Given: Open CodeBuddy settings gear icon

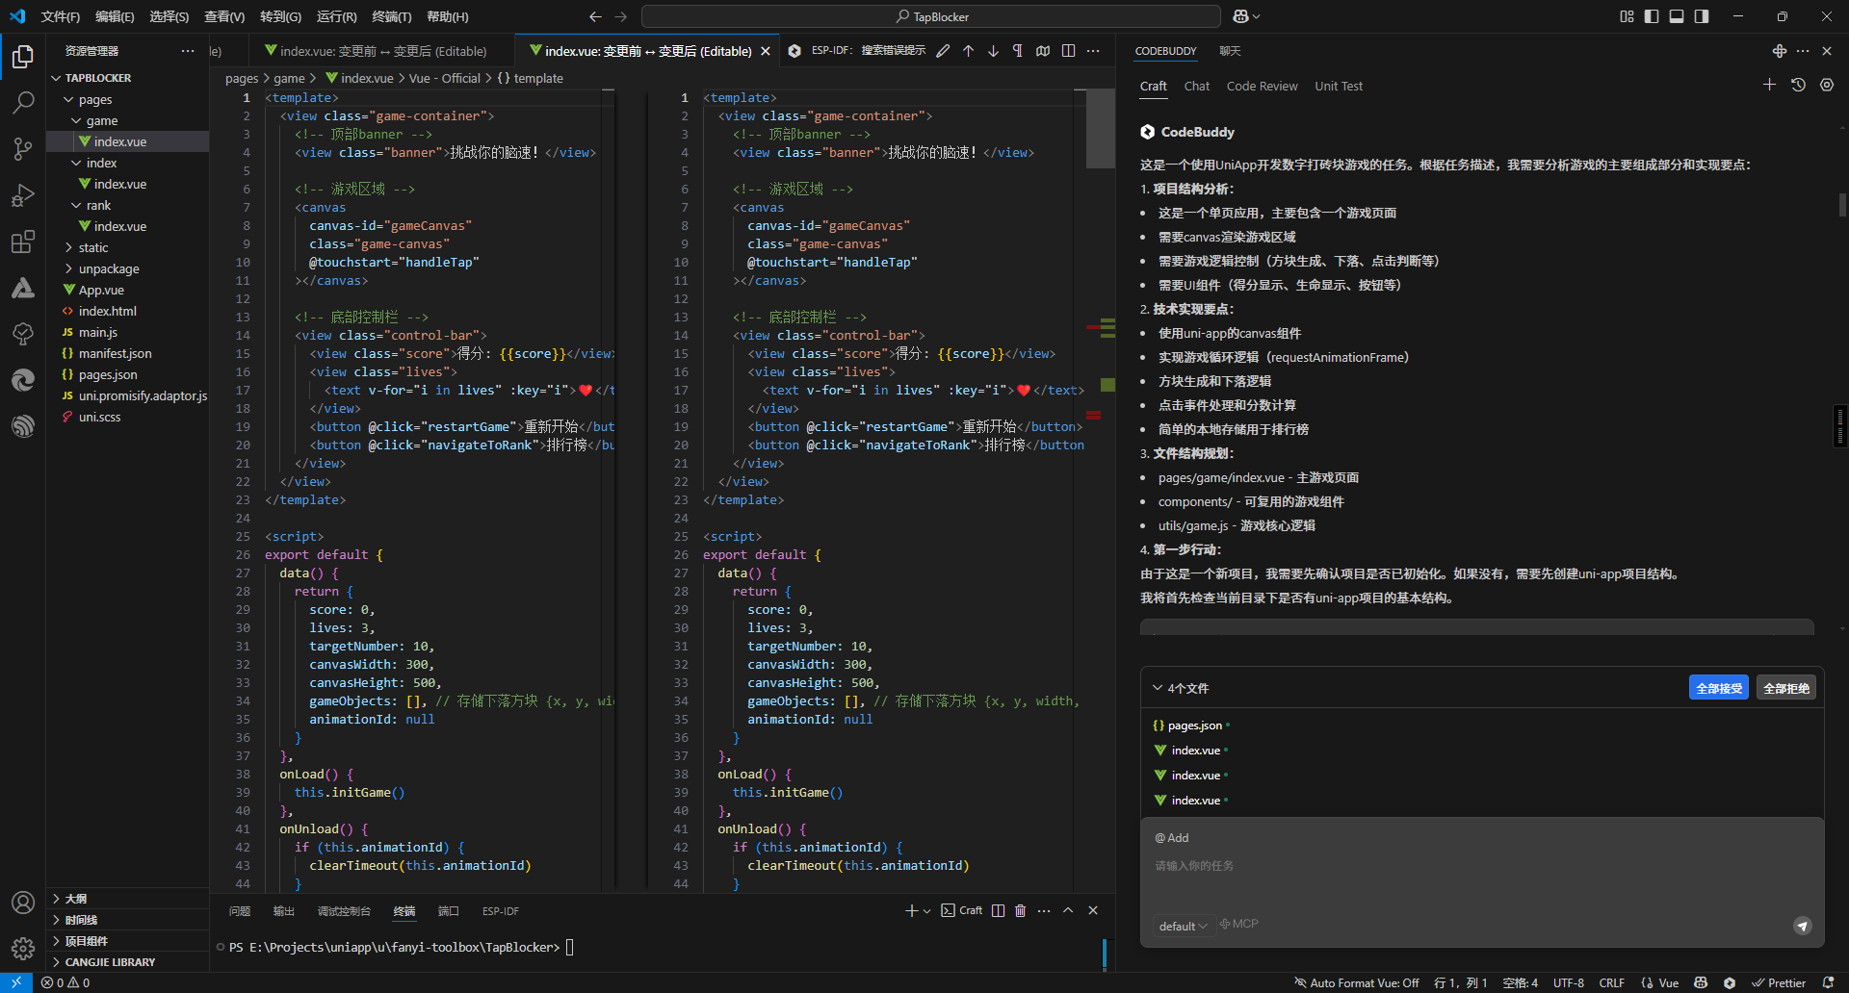Looking at the screenshot, I should point(1827,85).
